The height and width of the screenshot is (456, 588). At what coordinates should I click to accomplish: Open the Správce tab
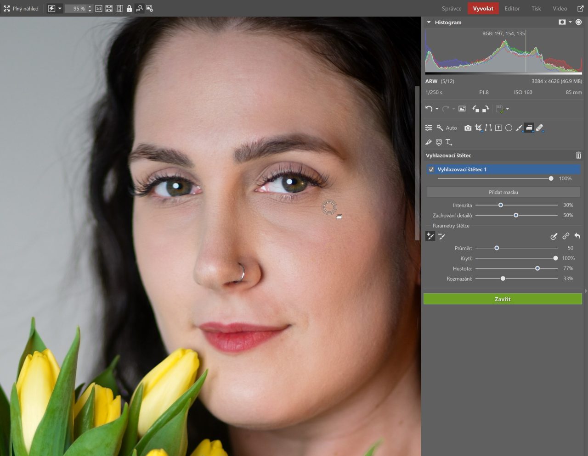452,9
